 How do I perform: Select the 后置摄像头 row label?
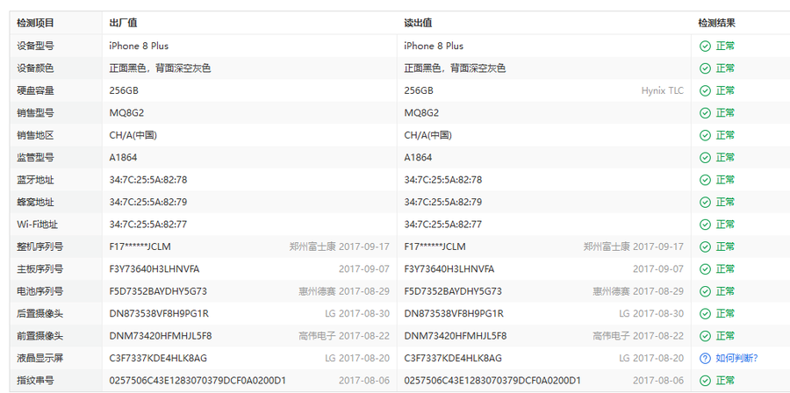(39, 313)
